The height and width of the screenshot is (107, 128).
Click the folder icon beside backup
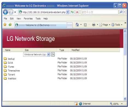pos(5,58)
